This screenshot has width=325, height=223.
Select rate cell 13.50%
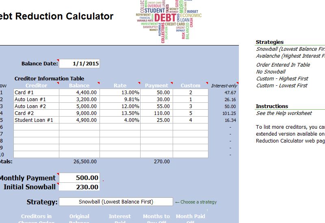[x=120, y=113]
